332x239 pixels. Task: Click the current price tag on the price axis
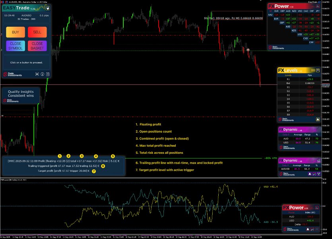(326, 85)
